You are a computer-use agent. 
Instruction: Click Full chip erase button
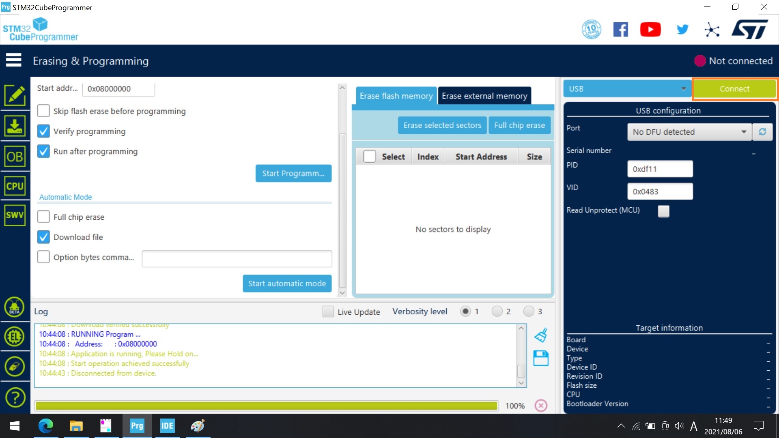coord(519,125)
